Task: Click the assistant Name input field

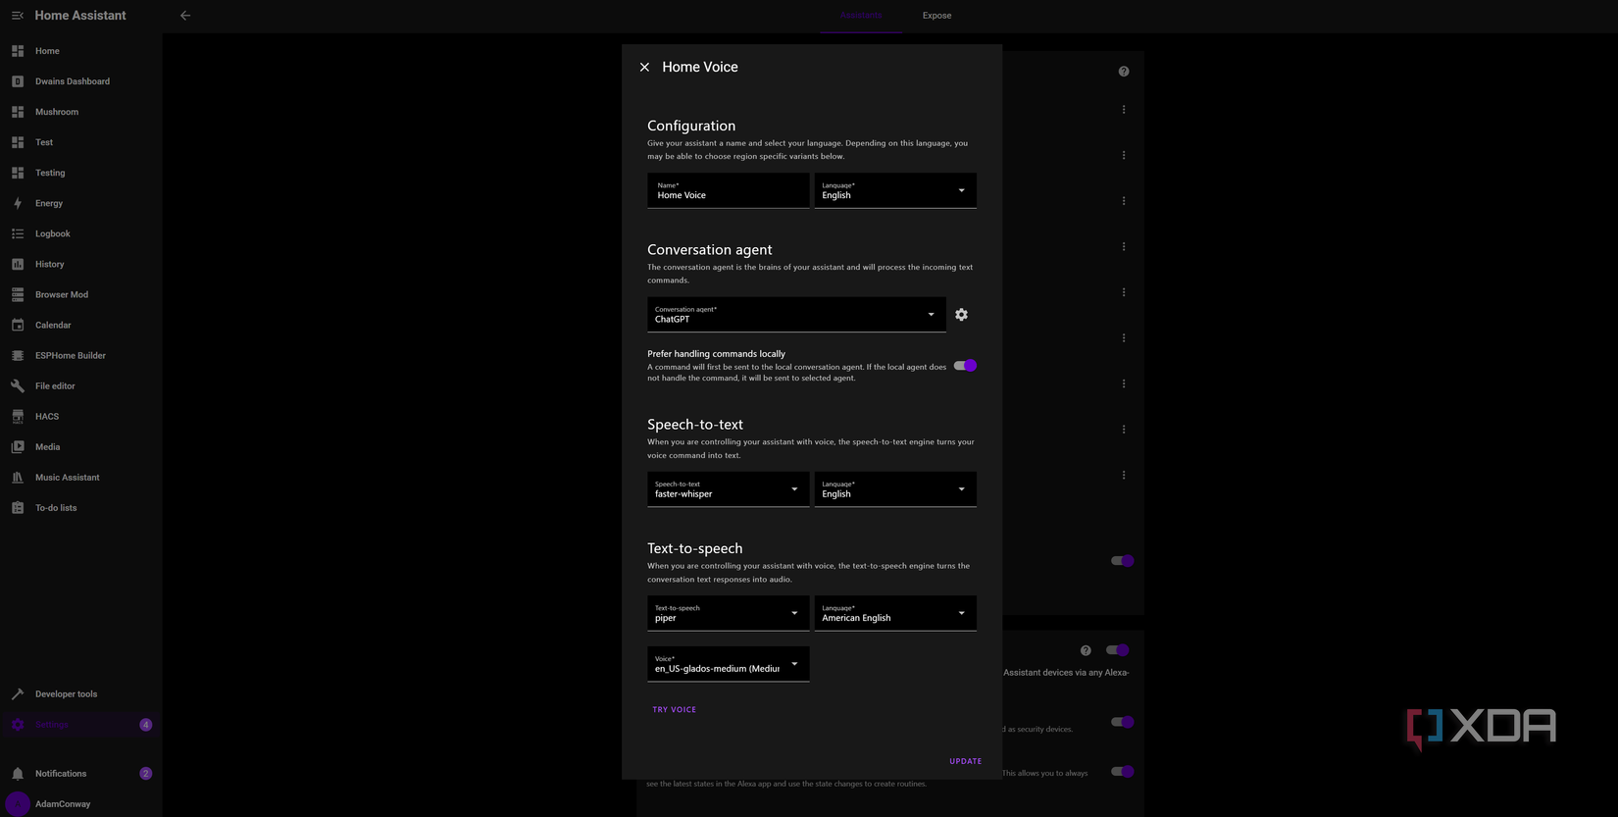Action: point(728,191)
